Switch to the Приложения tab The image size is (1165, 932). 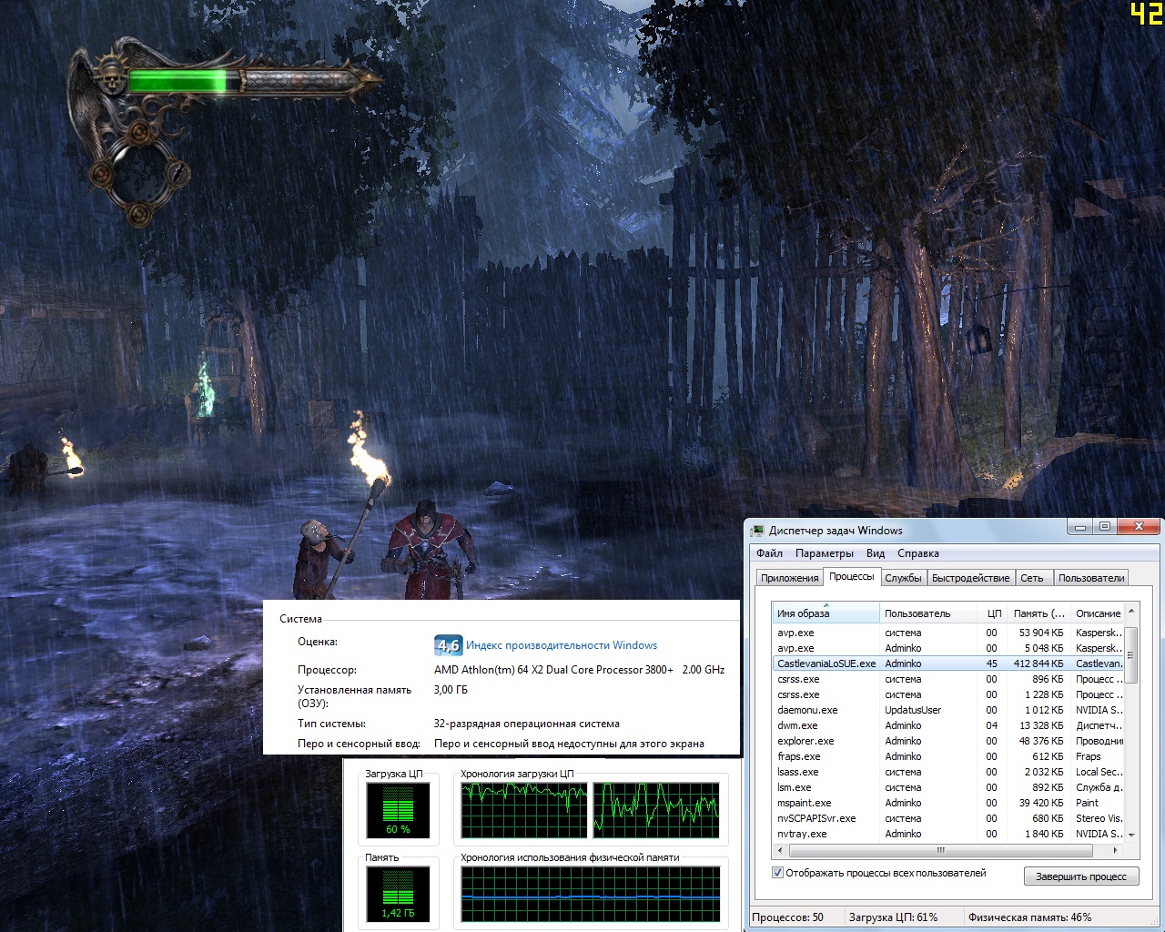pos(789,578)
